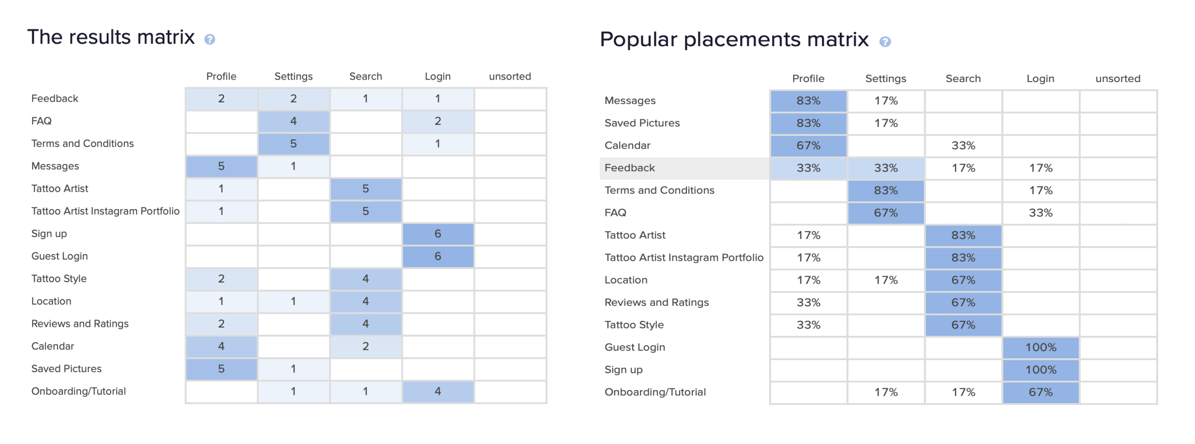
Task: Click Sign up Login cell showing 6
Action: [438, 234]
